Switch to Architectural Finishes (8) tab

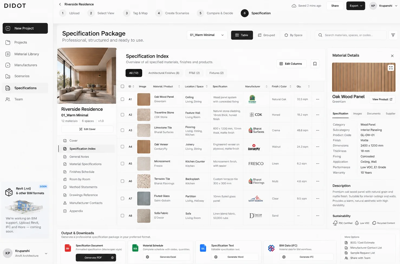click(164, 73)
